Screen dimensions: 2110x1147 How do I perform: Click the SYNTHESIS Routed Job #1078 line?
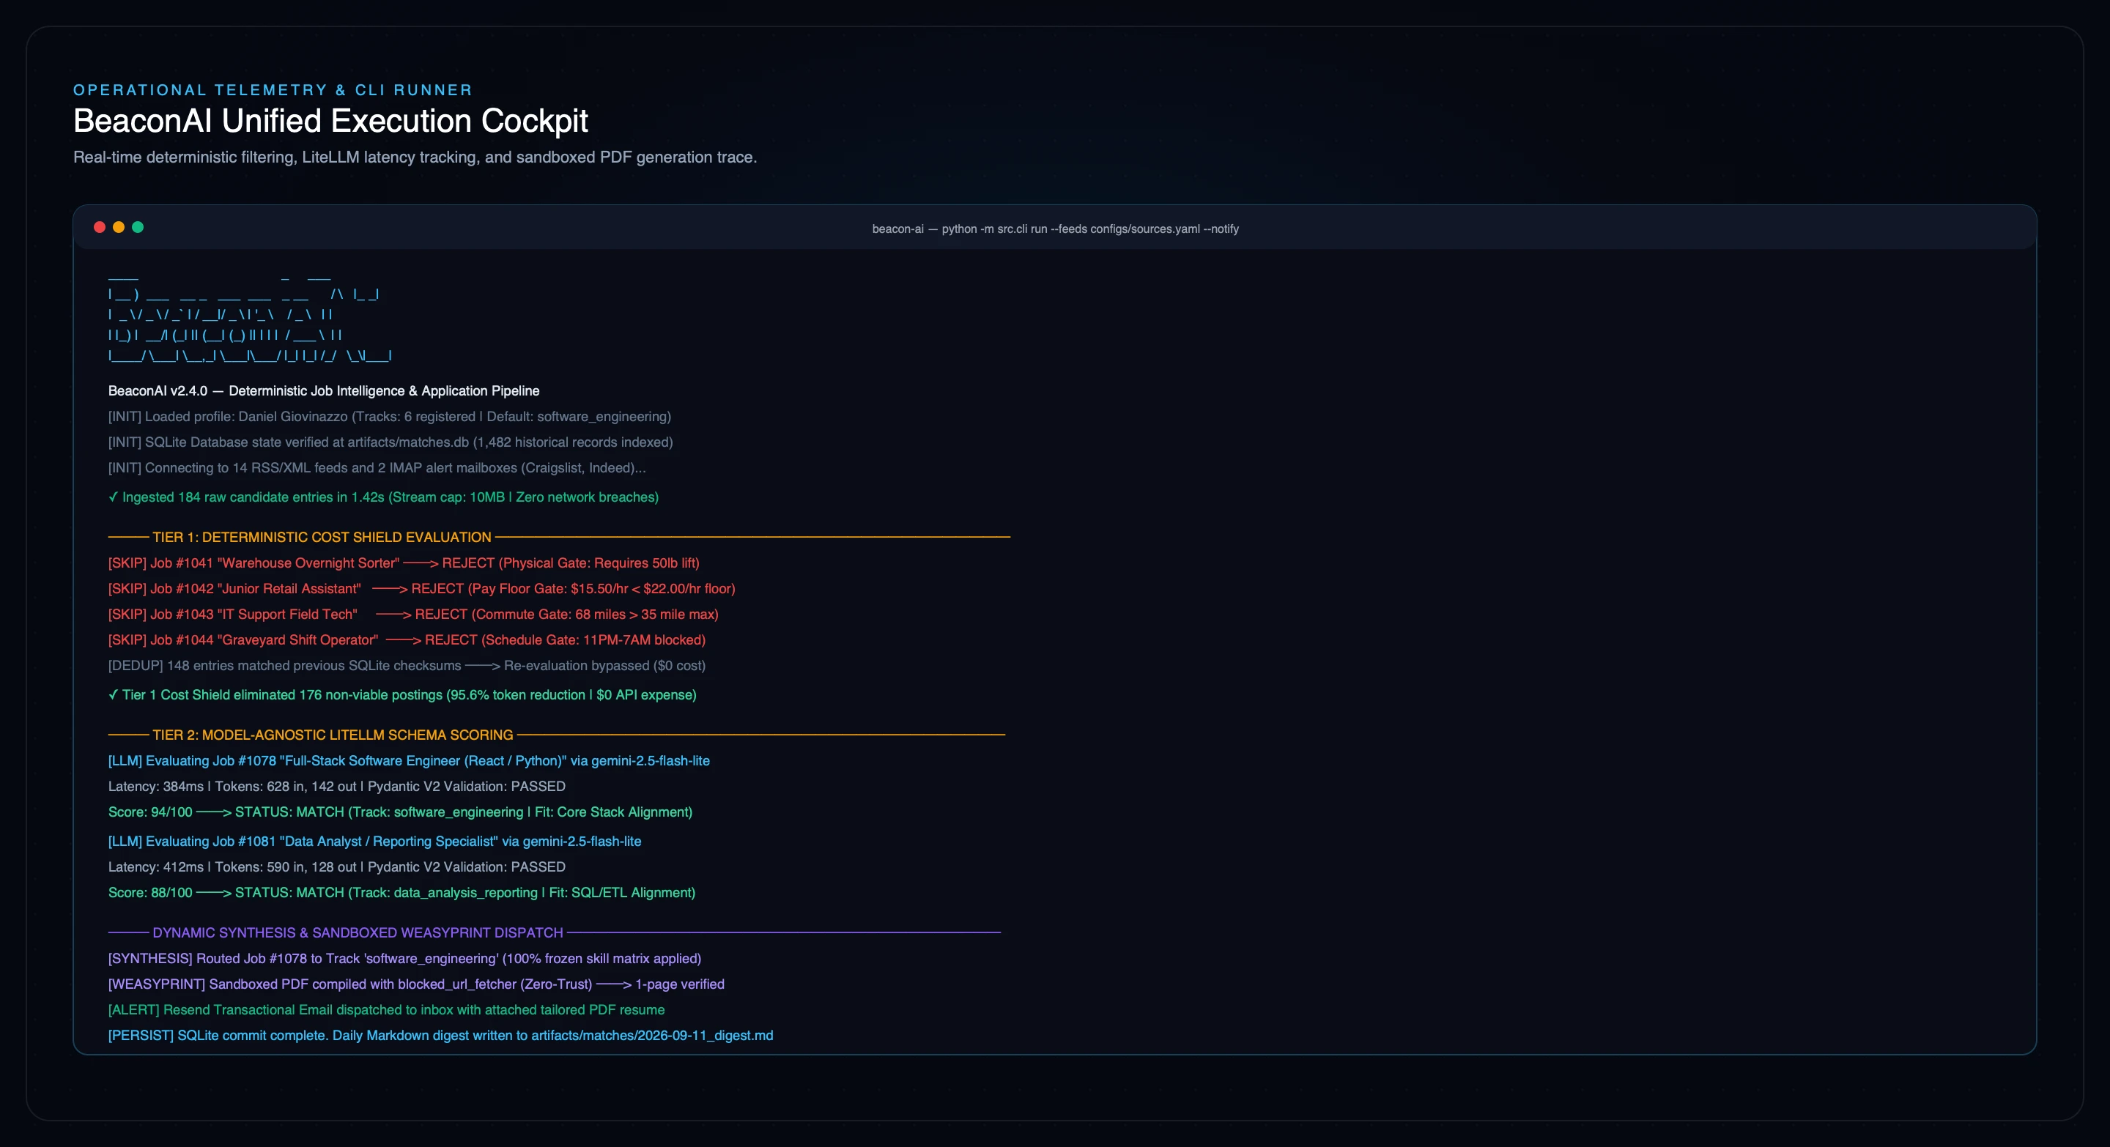[x=404, y=959]
